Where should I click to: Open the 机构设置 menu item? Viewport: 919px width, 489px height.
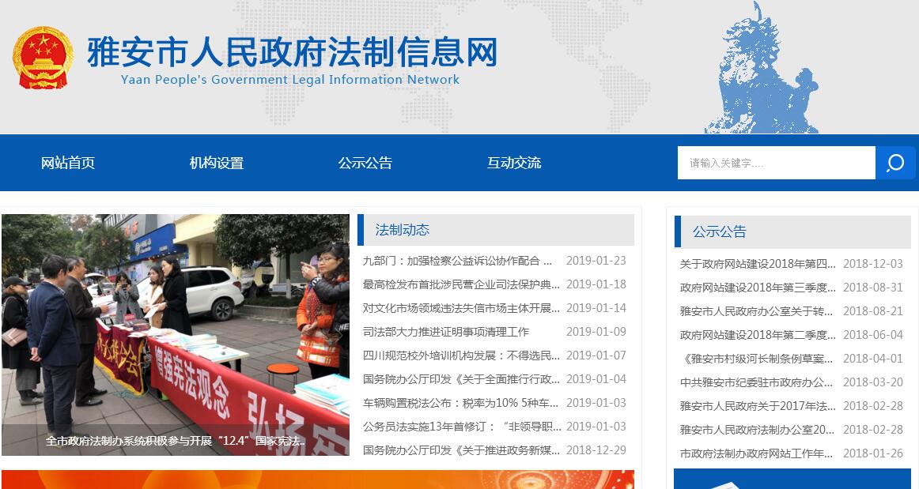point(217,163)
